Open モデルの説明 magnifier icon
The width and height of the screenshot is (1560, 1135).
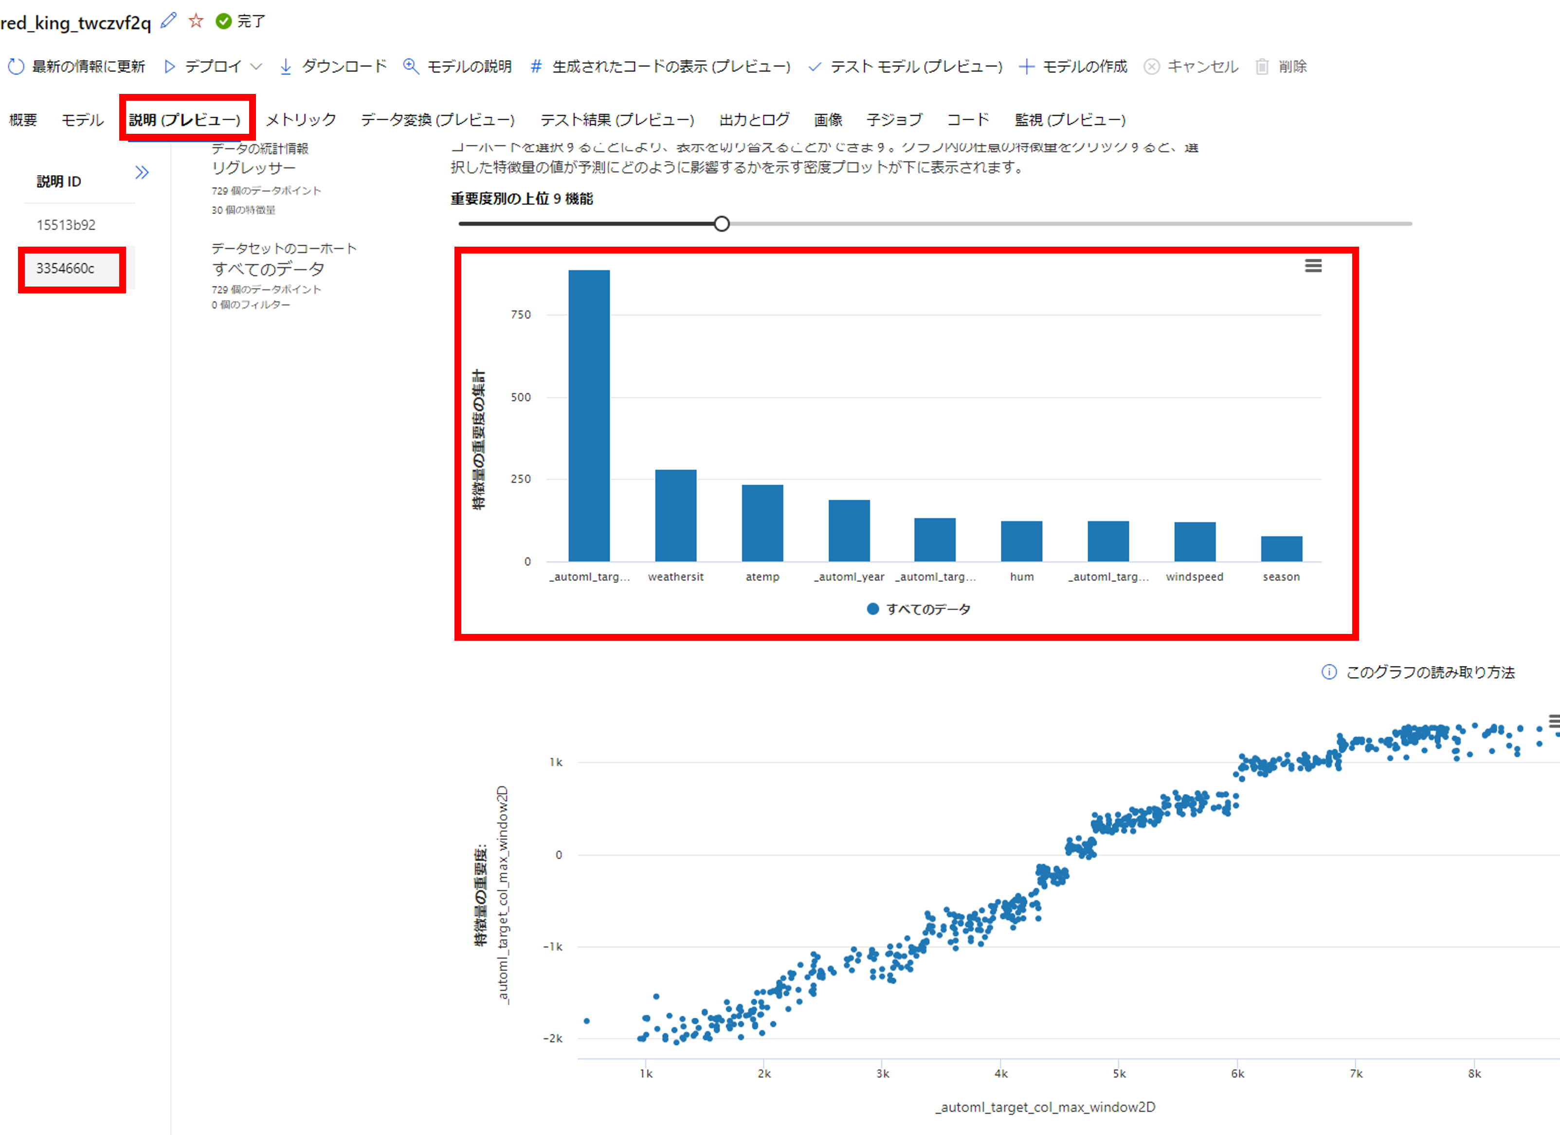411,67
